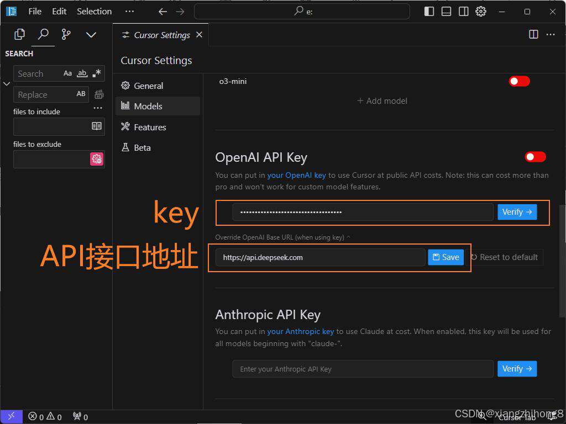Click the command center search bar

(x=302, y=12)
